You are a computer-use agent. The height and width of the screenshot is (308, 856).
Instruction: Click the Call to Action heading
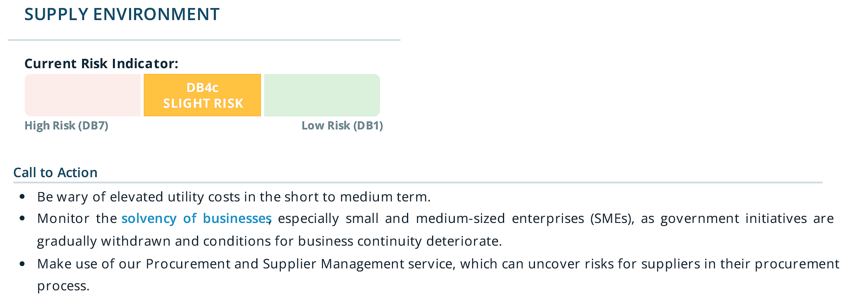pyautogui.click(x=55, y=173)
